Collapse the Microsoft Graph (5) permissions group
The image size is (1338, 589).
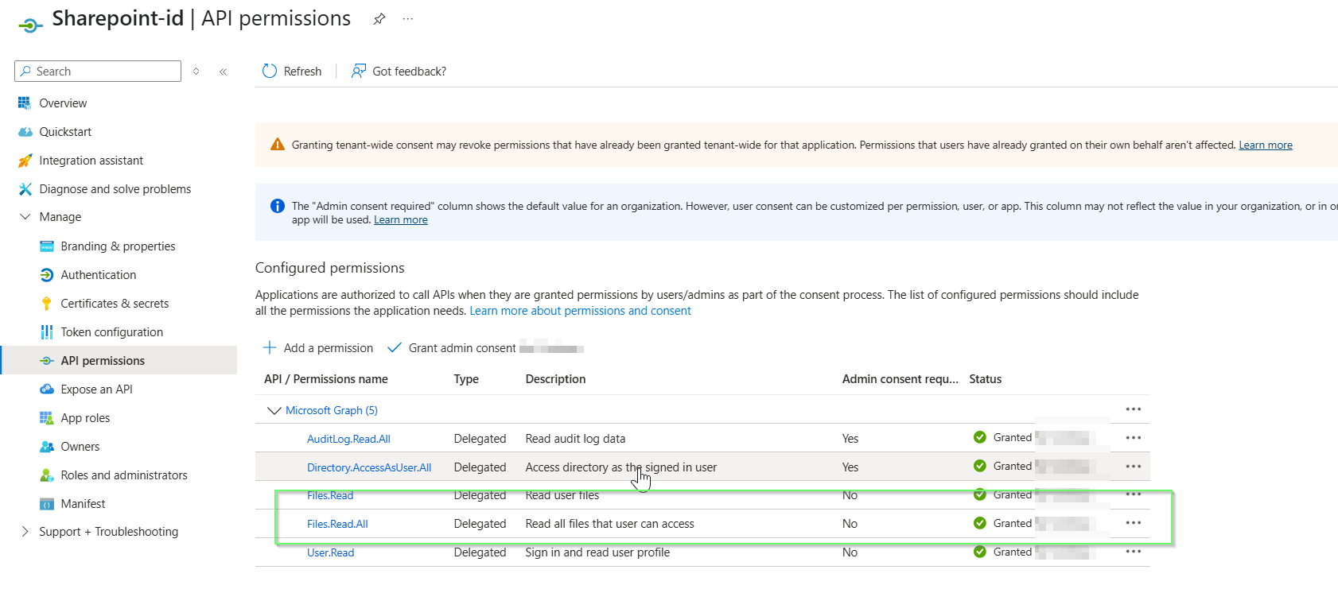(x=274, y=411)
